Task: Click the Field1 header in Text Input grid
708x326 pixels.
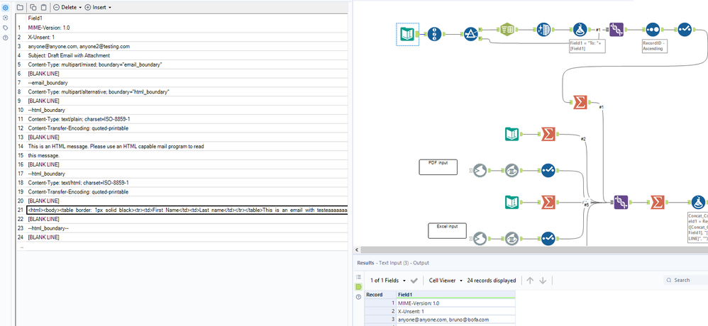Action: pyautogui.click(x=187, y=18)
